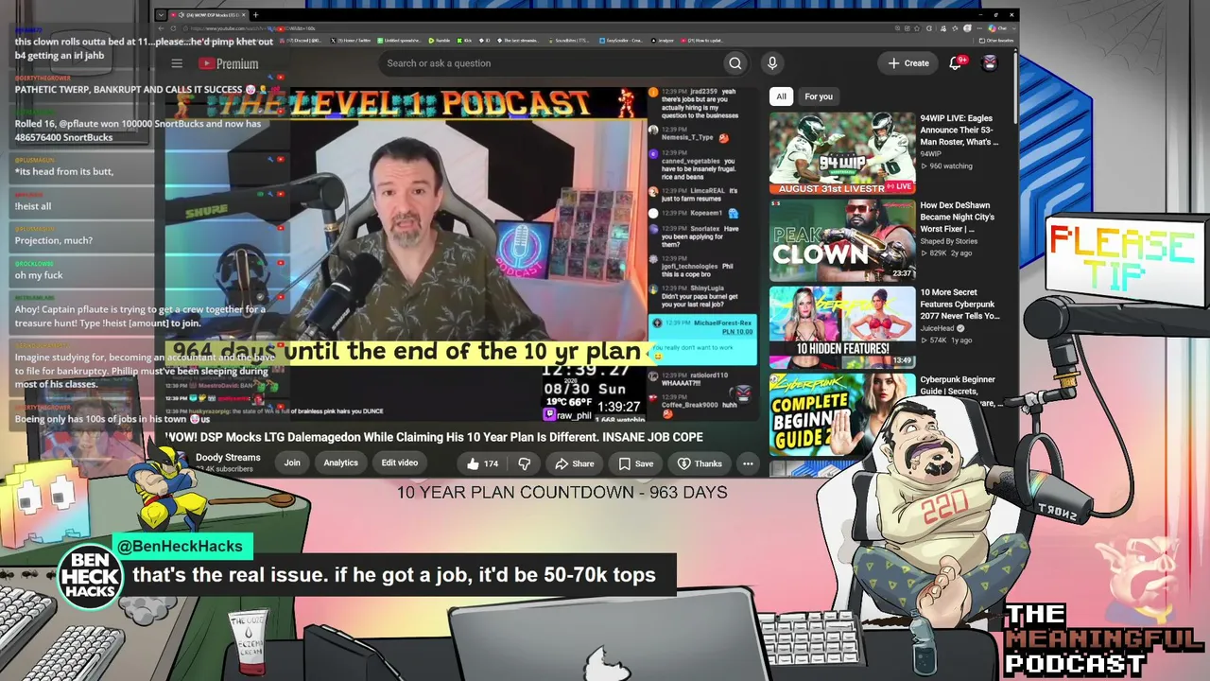Open Untitled spreadsheet bookmark
This screenshot has width=1210, height=681.
click(x=400, y=41)
